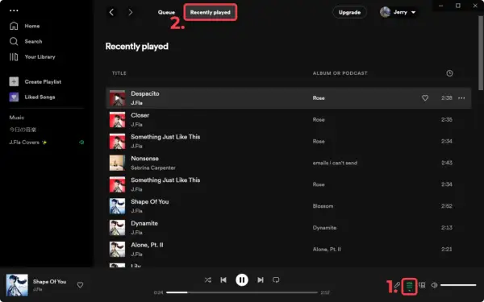Click now playing album art thumbnail

(x=17, y=285)
